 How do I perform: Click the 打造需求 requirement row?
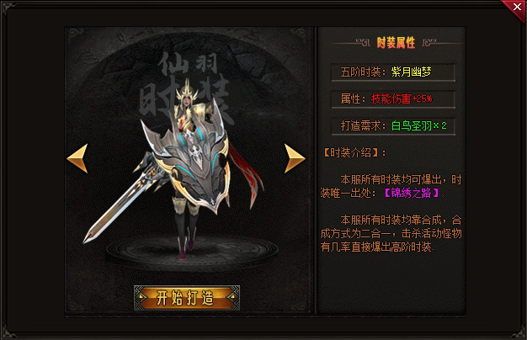393,126
